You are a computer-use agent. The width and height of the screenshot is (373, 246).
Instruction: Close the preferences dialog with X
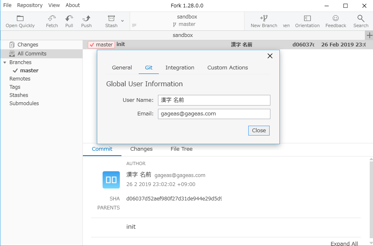point(270,56)
